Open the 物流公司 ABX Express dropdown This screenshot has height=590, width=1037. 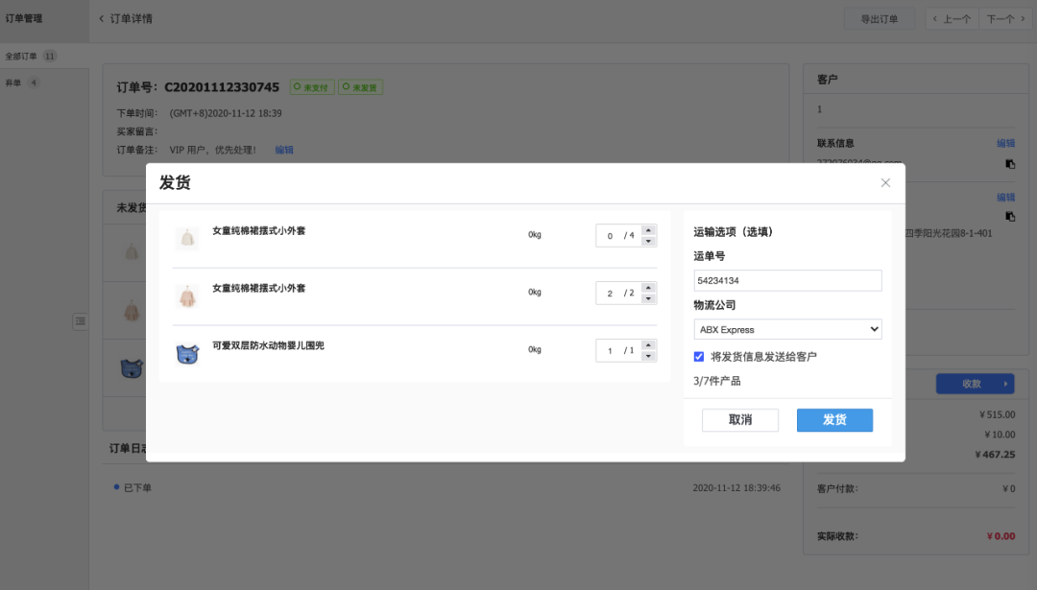pos(787,329)
